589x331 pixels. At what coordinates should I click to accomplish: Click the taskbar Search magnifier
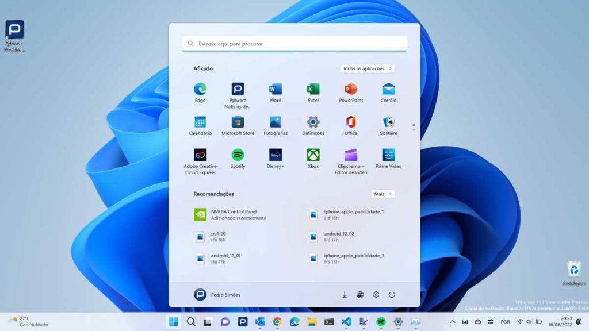[x=191, y=322]
